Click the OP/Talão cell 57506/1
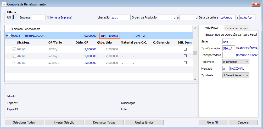 tap(53, 63)
